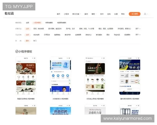Open the 玉韵悠长 jade template preview

point(95,76)
